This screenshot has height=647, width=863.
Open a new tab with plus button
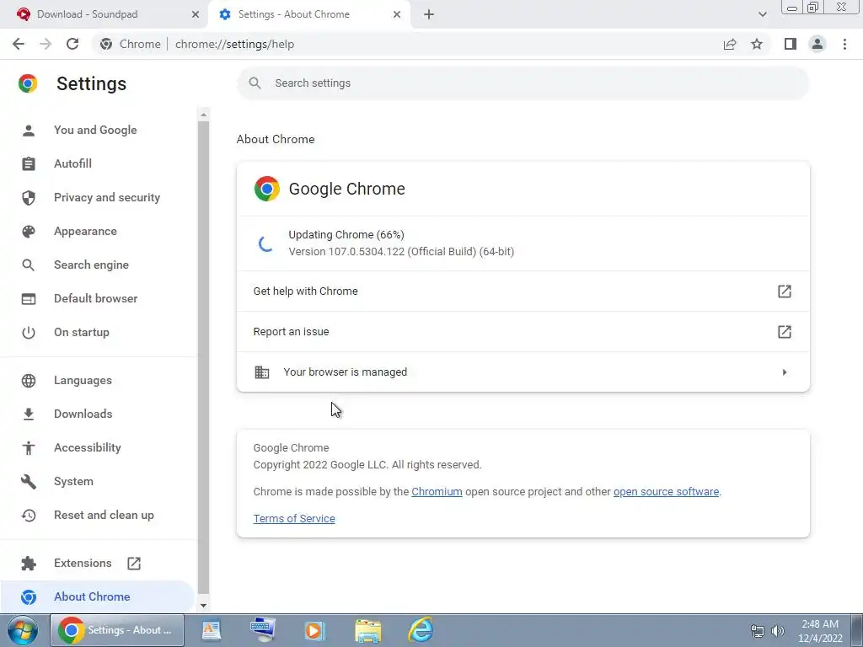[x=429, y=14]
